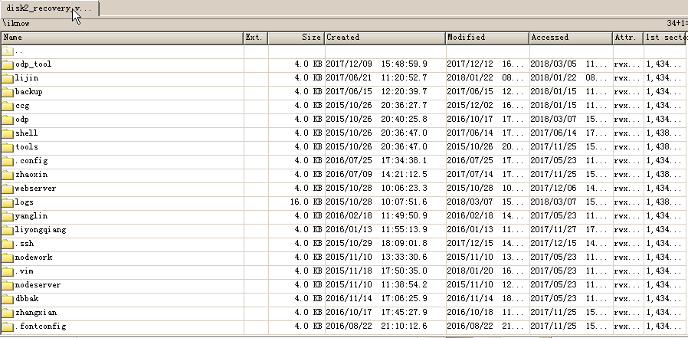Sort by the Accessed column header
This screenshot has height=338, width=688.
[571, 38]
